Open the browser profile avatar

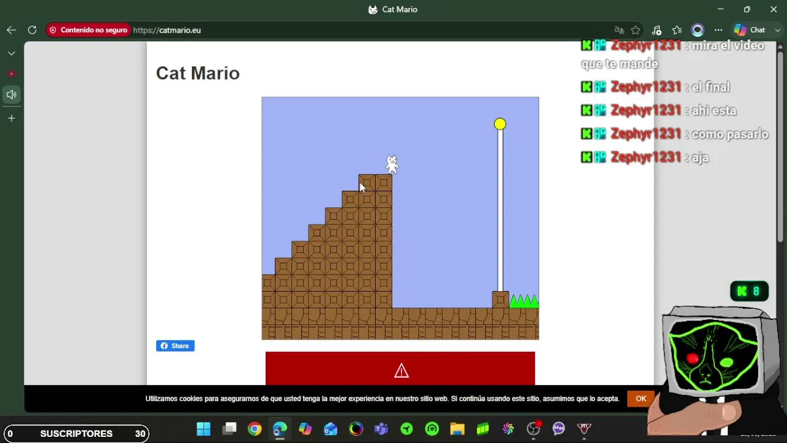pos(697,30)
